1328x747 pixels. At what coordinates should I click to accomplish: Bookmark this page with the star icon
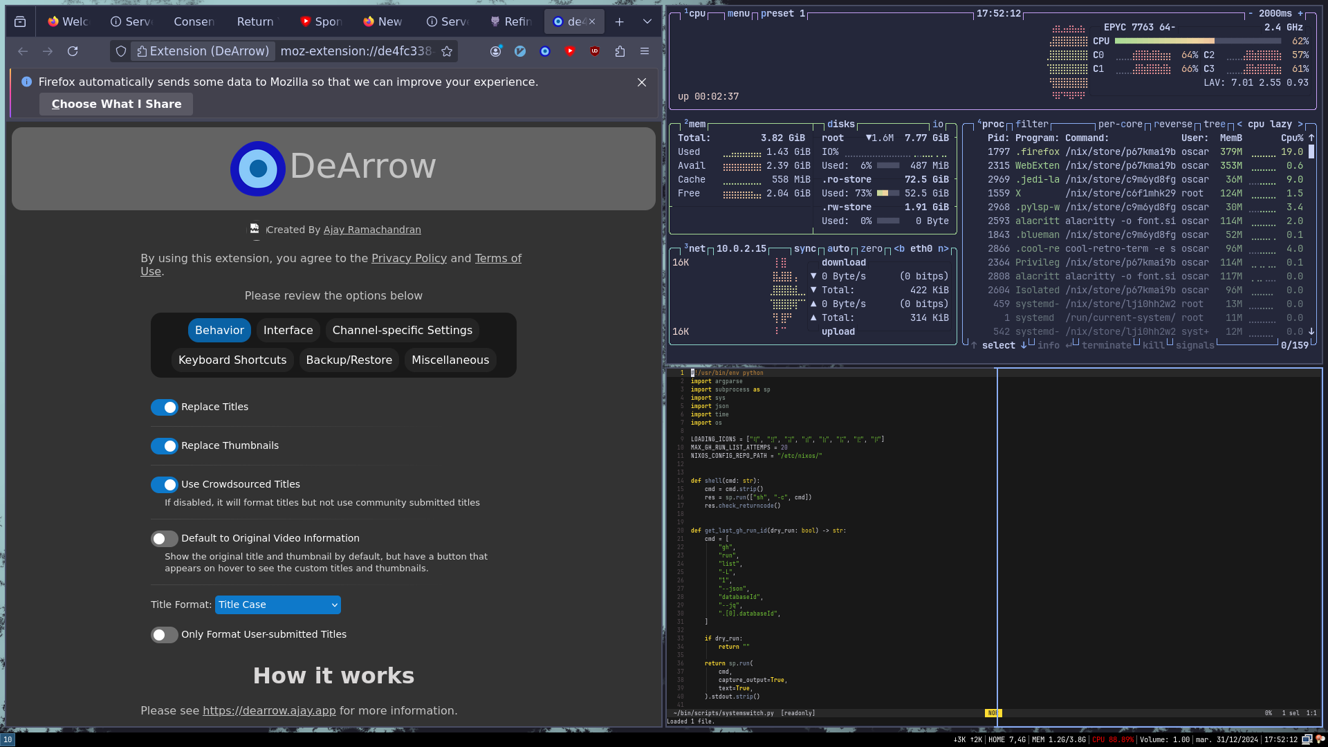click(x=447, y=51)
